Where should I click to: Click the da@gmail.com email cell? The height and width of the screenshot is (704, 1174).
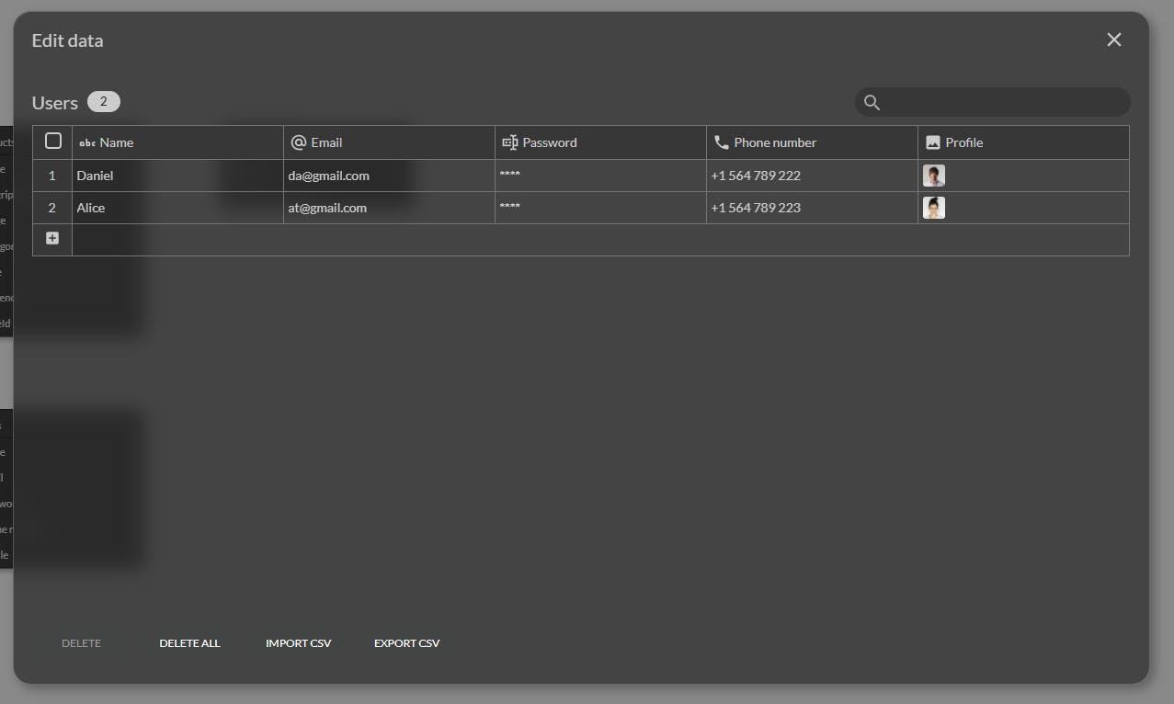point(390,176)
